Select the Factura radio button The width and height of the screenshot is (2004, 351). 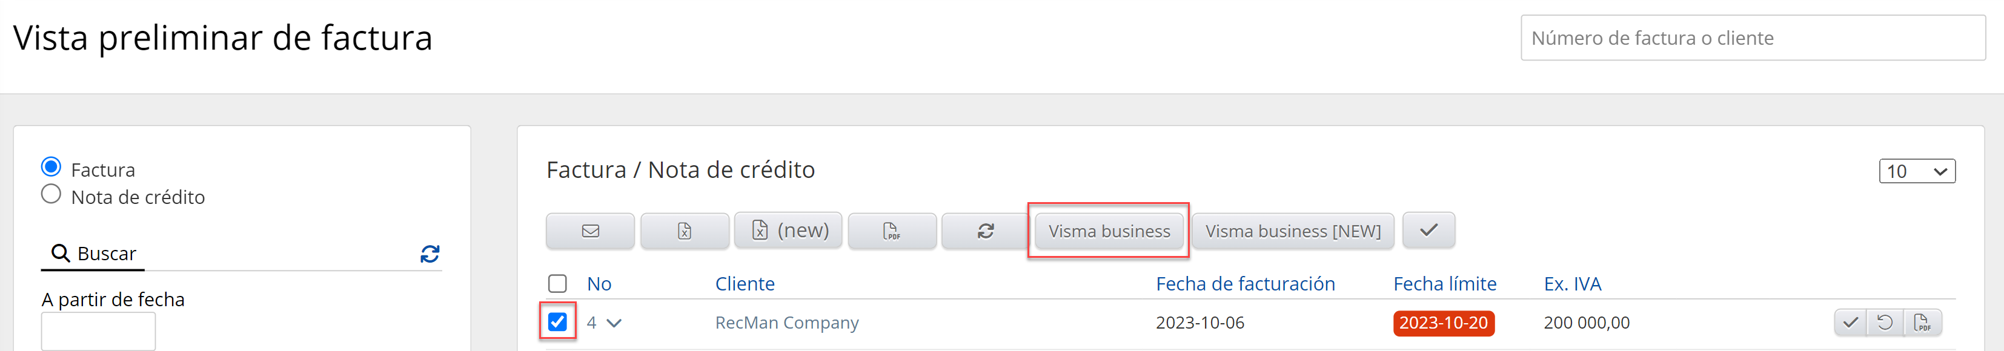coord(51,167)
